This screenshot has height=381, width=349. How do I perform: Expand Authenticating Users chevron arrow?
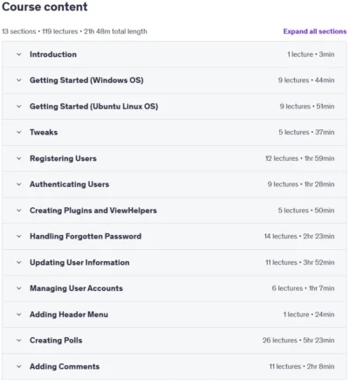pos(19,184)
